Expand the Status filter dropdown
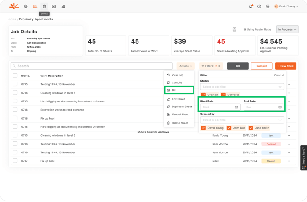This screenshot has height=202, width=307. pyautogui.click(x=242, y=87)
